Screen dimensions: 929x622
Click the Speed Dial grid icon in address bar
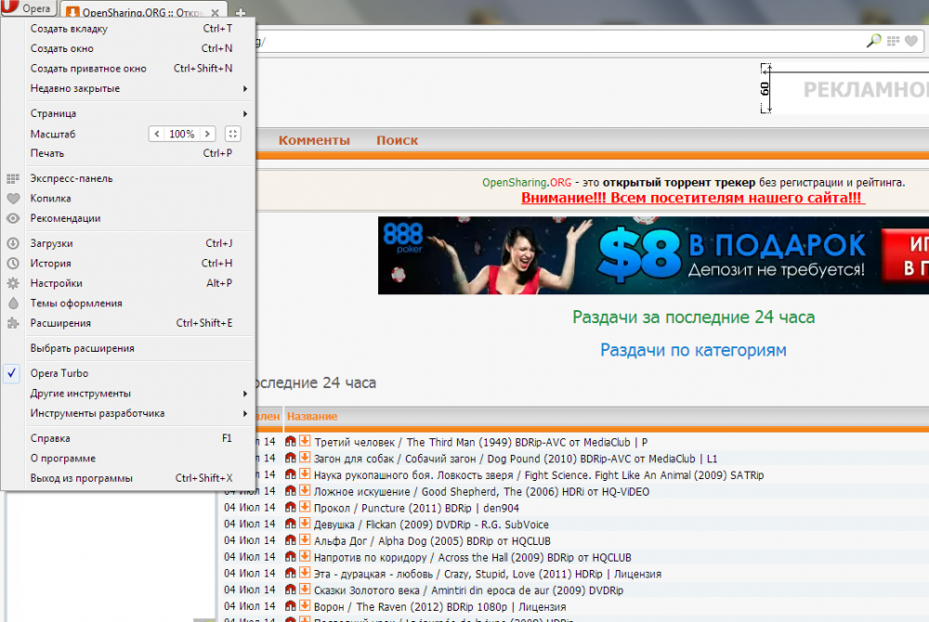tap(893, 41)
